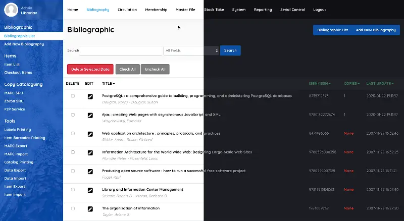This screenshot has height=221, width=404.
Task: Click edit pencil icon for PostgreSQL book
Action: coord(90,96)
